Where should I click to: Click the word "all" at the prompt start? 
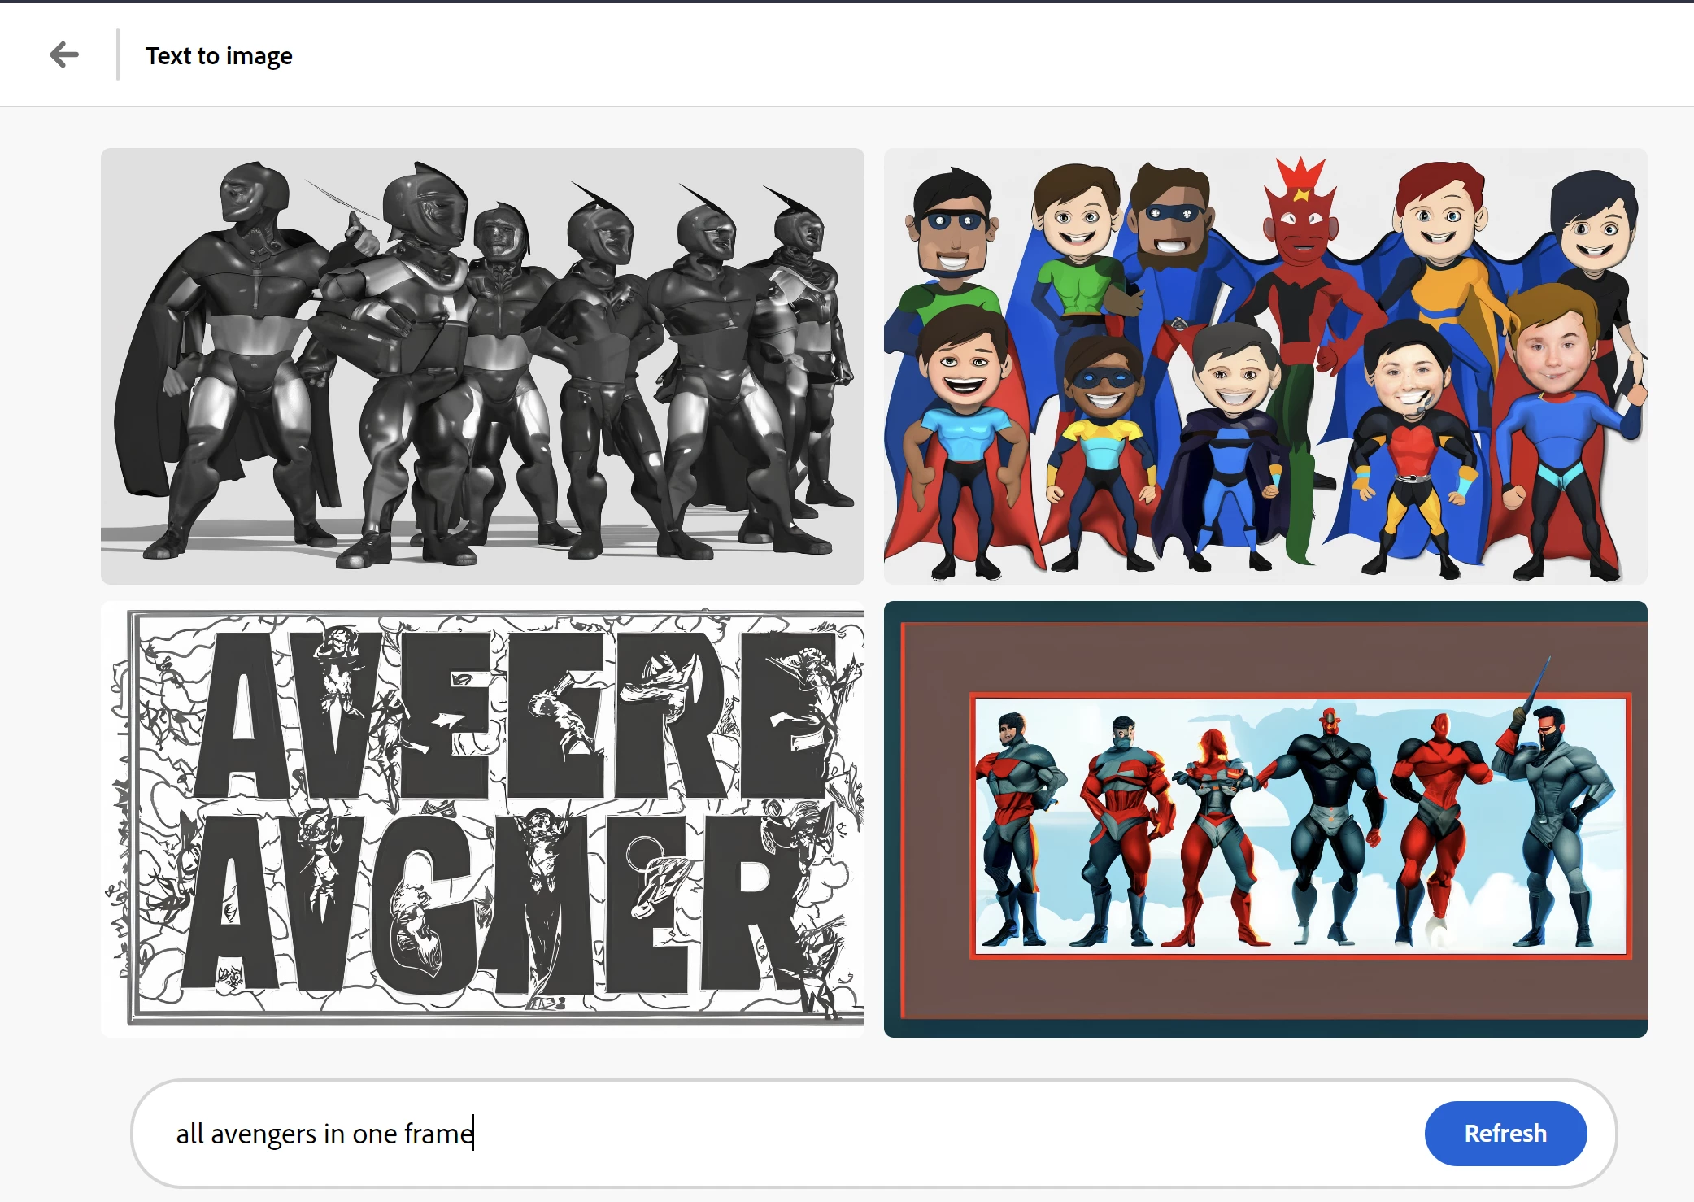(189, 1134)
